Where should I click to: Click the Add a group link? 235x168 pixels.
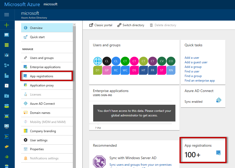(193, 67)
